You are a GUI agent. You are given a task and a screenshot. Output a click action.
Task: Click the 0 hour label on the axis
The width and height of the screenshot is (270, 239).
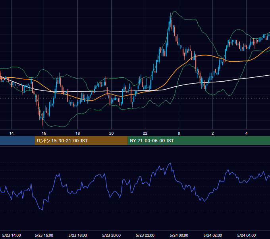click(x=179, y=133)
